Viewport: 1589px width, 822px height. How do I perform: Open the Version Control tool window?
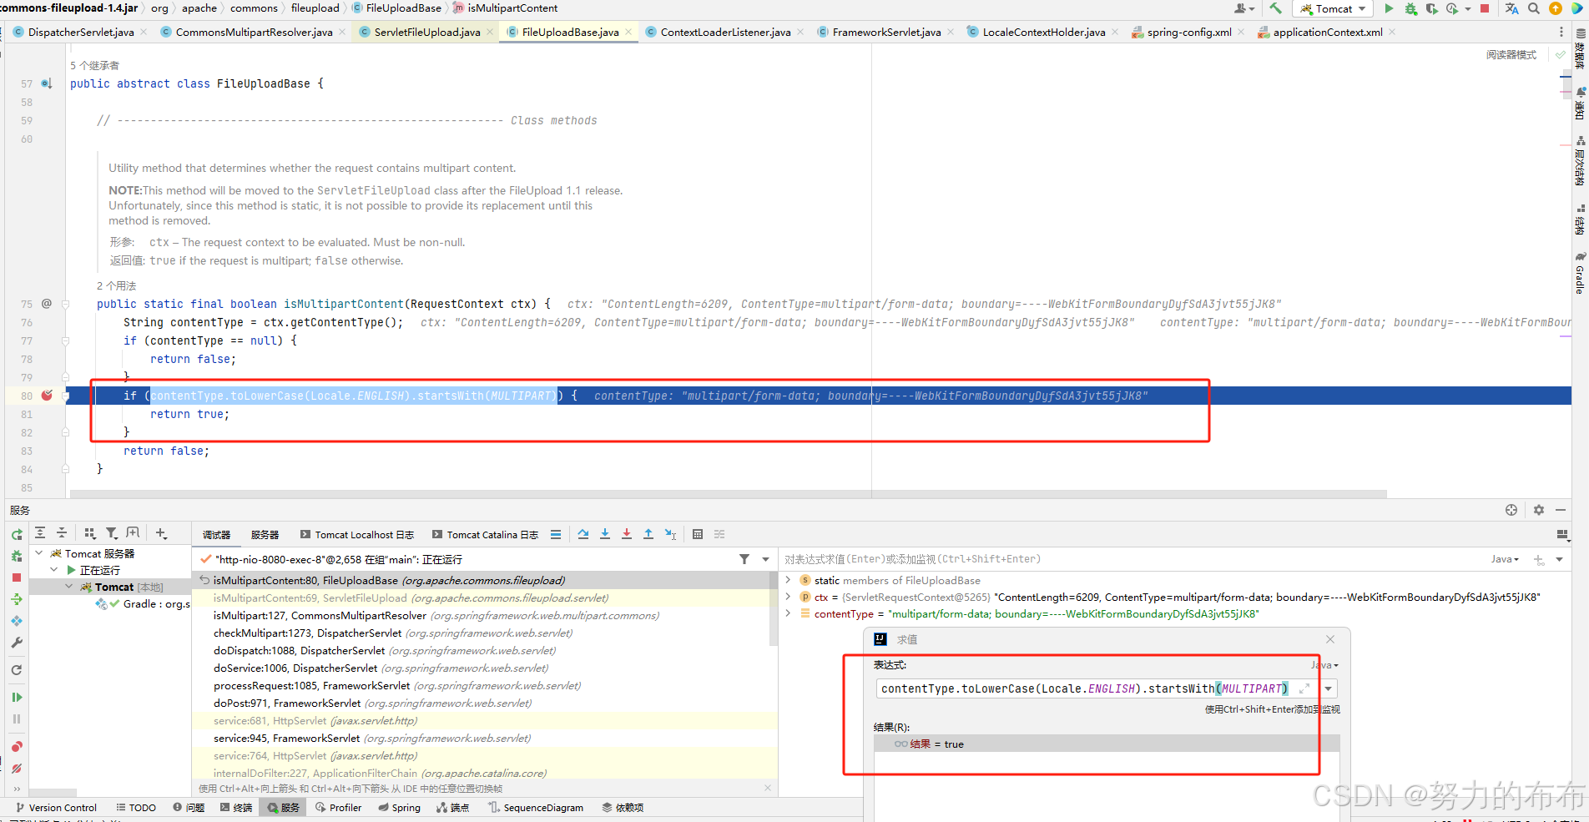56,808
